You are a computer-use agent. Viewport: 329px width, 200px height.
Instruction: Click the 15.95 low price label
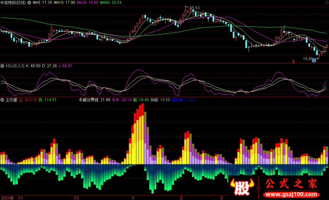point(308,59)
